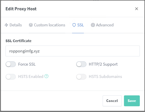
Task: Click the Force SSL label text
Action: pyautogui.click(x=27, y=64)
